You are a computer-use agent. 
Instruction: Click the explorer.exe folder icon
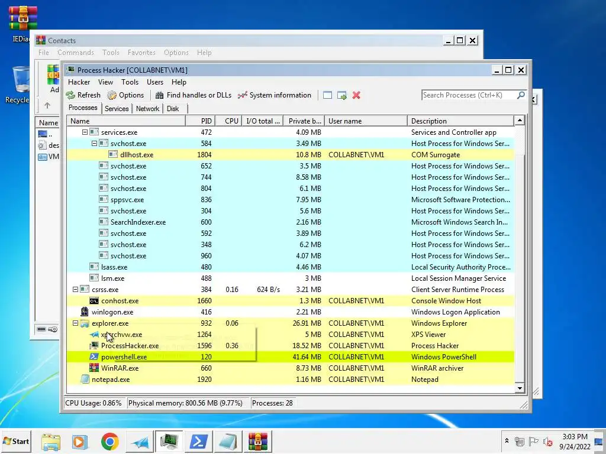click(85, 323)
